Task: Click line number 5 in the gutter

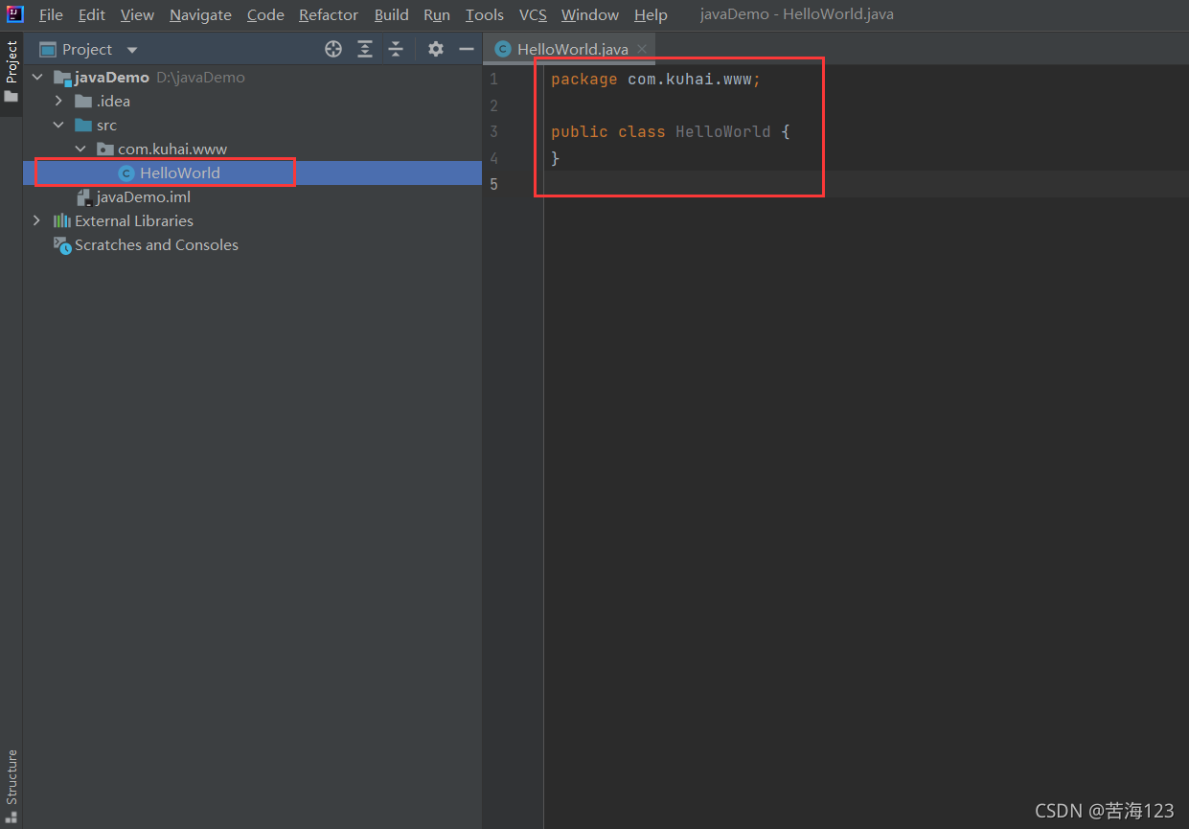Action: click(493, 184)
